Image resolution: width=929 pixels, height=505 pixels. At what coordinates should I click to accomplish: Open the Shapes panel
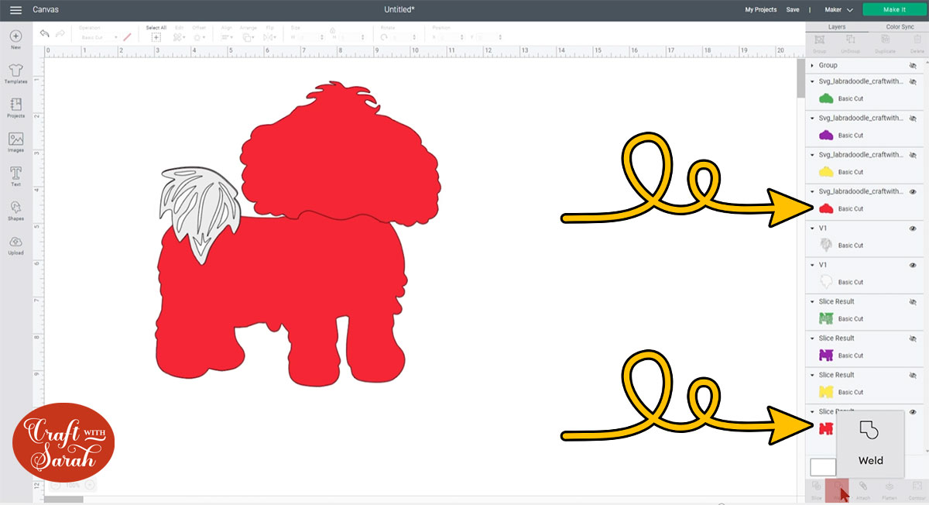[15, 210]
